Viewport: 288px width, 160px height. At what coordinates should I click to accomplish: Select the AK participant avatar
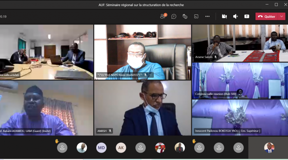[121, 148]
